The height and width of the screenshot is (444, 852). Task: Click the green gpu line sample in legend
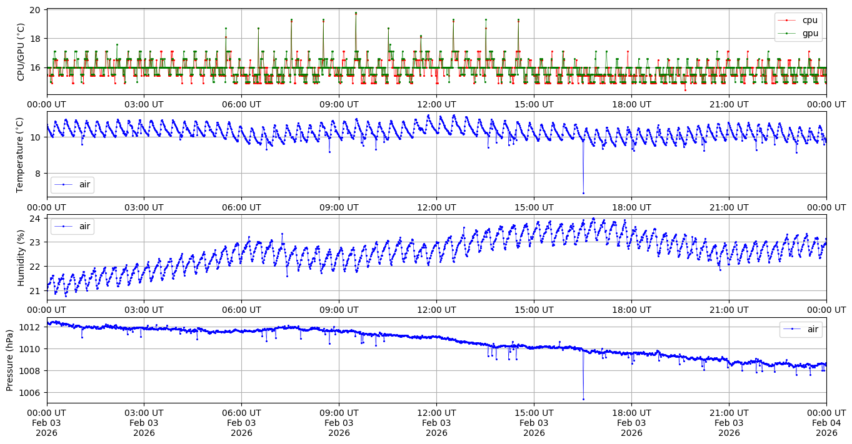tap(787, 33)
